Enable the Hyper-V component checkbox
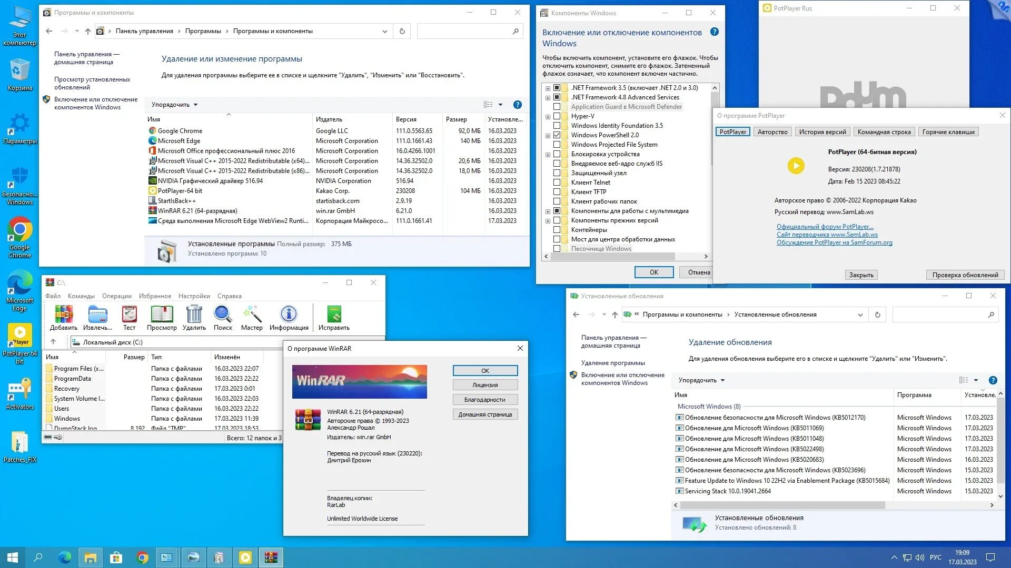The image size is (1011, 568). coord(557,116)
